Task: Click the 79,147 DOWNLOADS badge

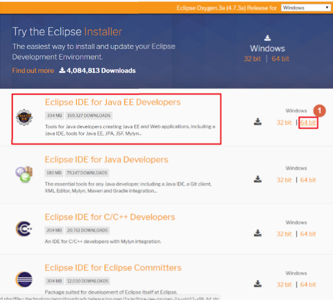Action: (x=87, y=173)
